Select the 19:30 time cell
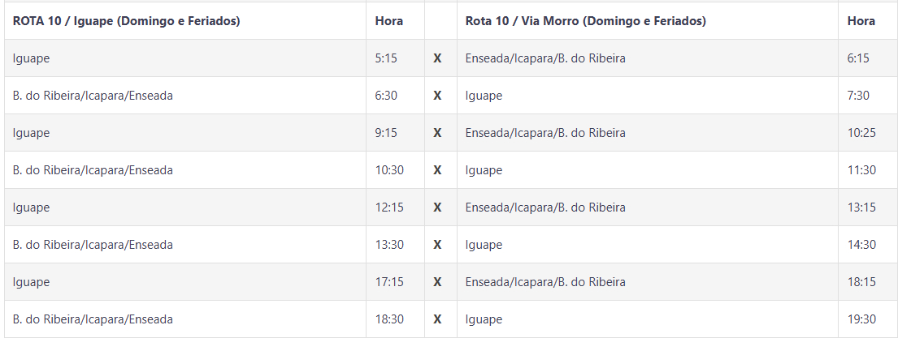898x338 pixels. [861, 319]
